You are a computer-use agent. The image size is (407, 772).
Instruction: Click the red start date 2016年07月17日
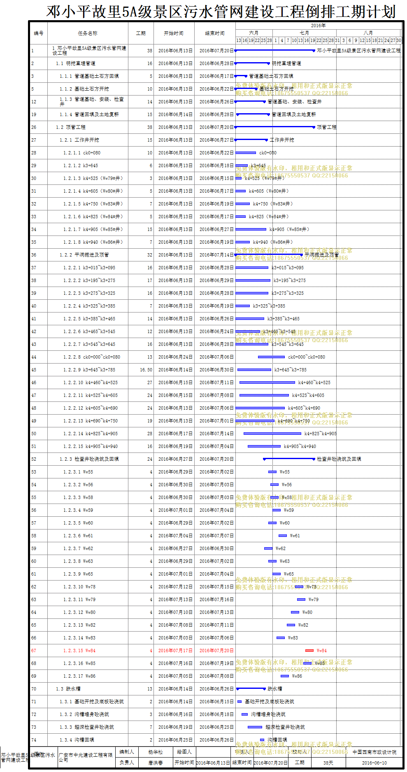(175, 651)
